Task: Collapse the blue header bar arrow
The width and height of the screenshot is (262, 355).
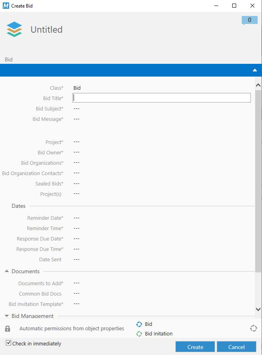Action: click(255, 70)
